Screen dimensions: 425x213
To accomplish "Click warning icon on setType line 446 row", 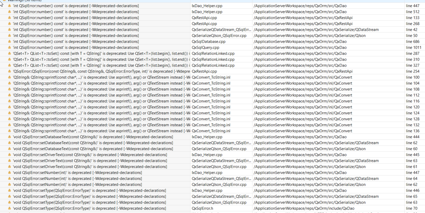I will 10,191.
